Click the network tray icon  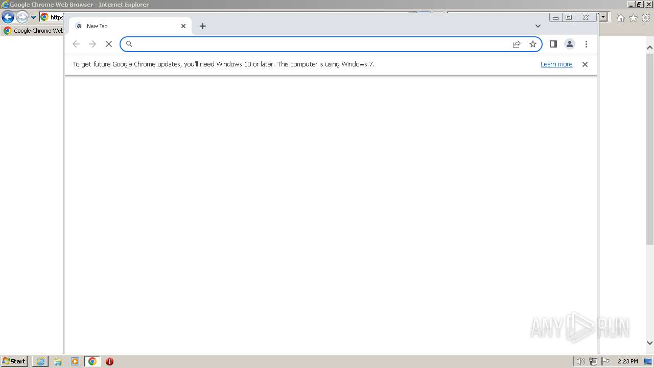(x=593, y=361)
